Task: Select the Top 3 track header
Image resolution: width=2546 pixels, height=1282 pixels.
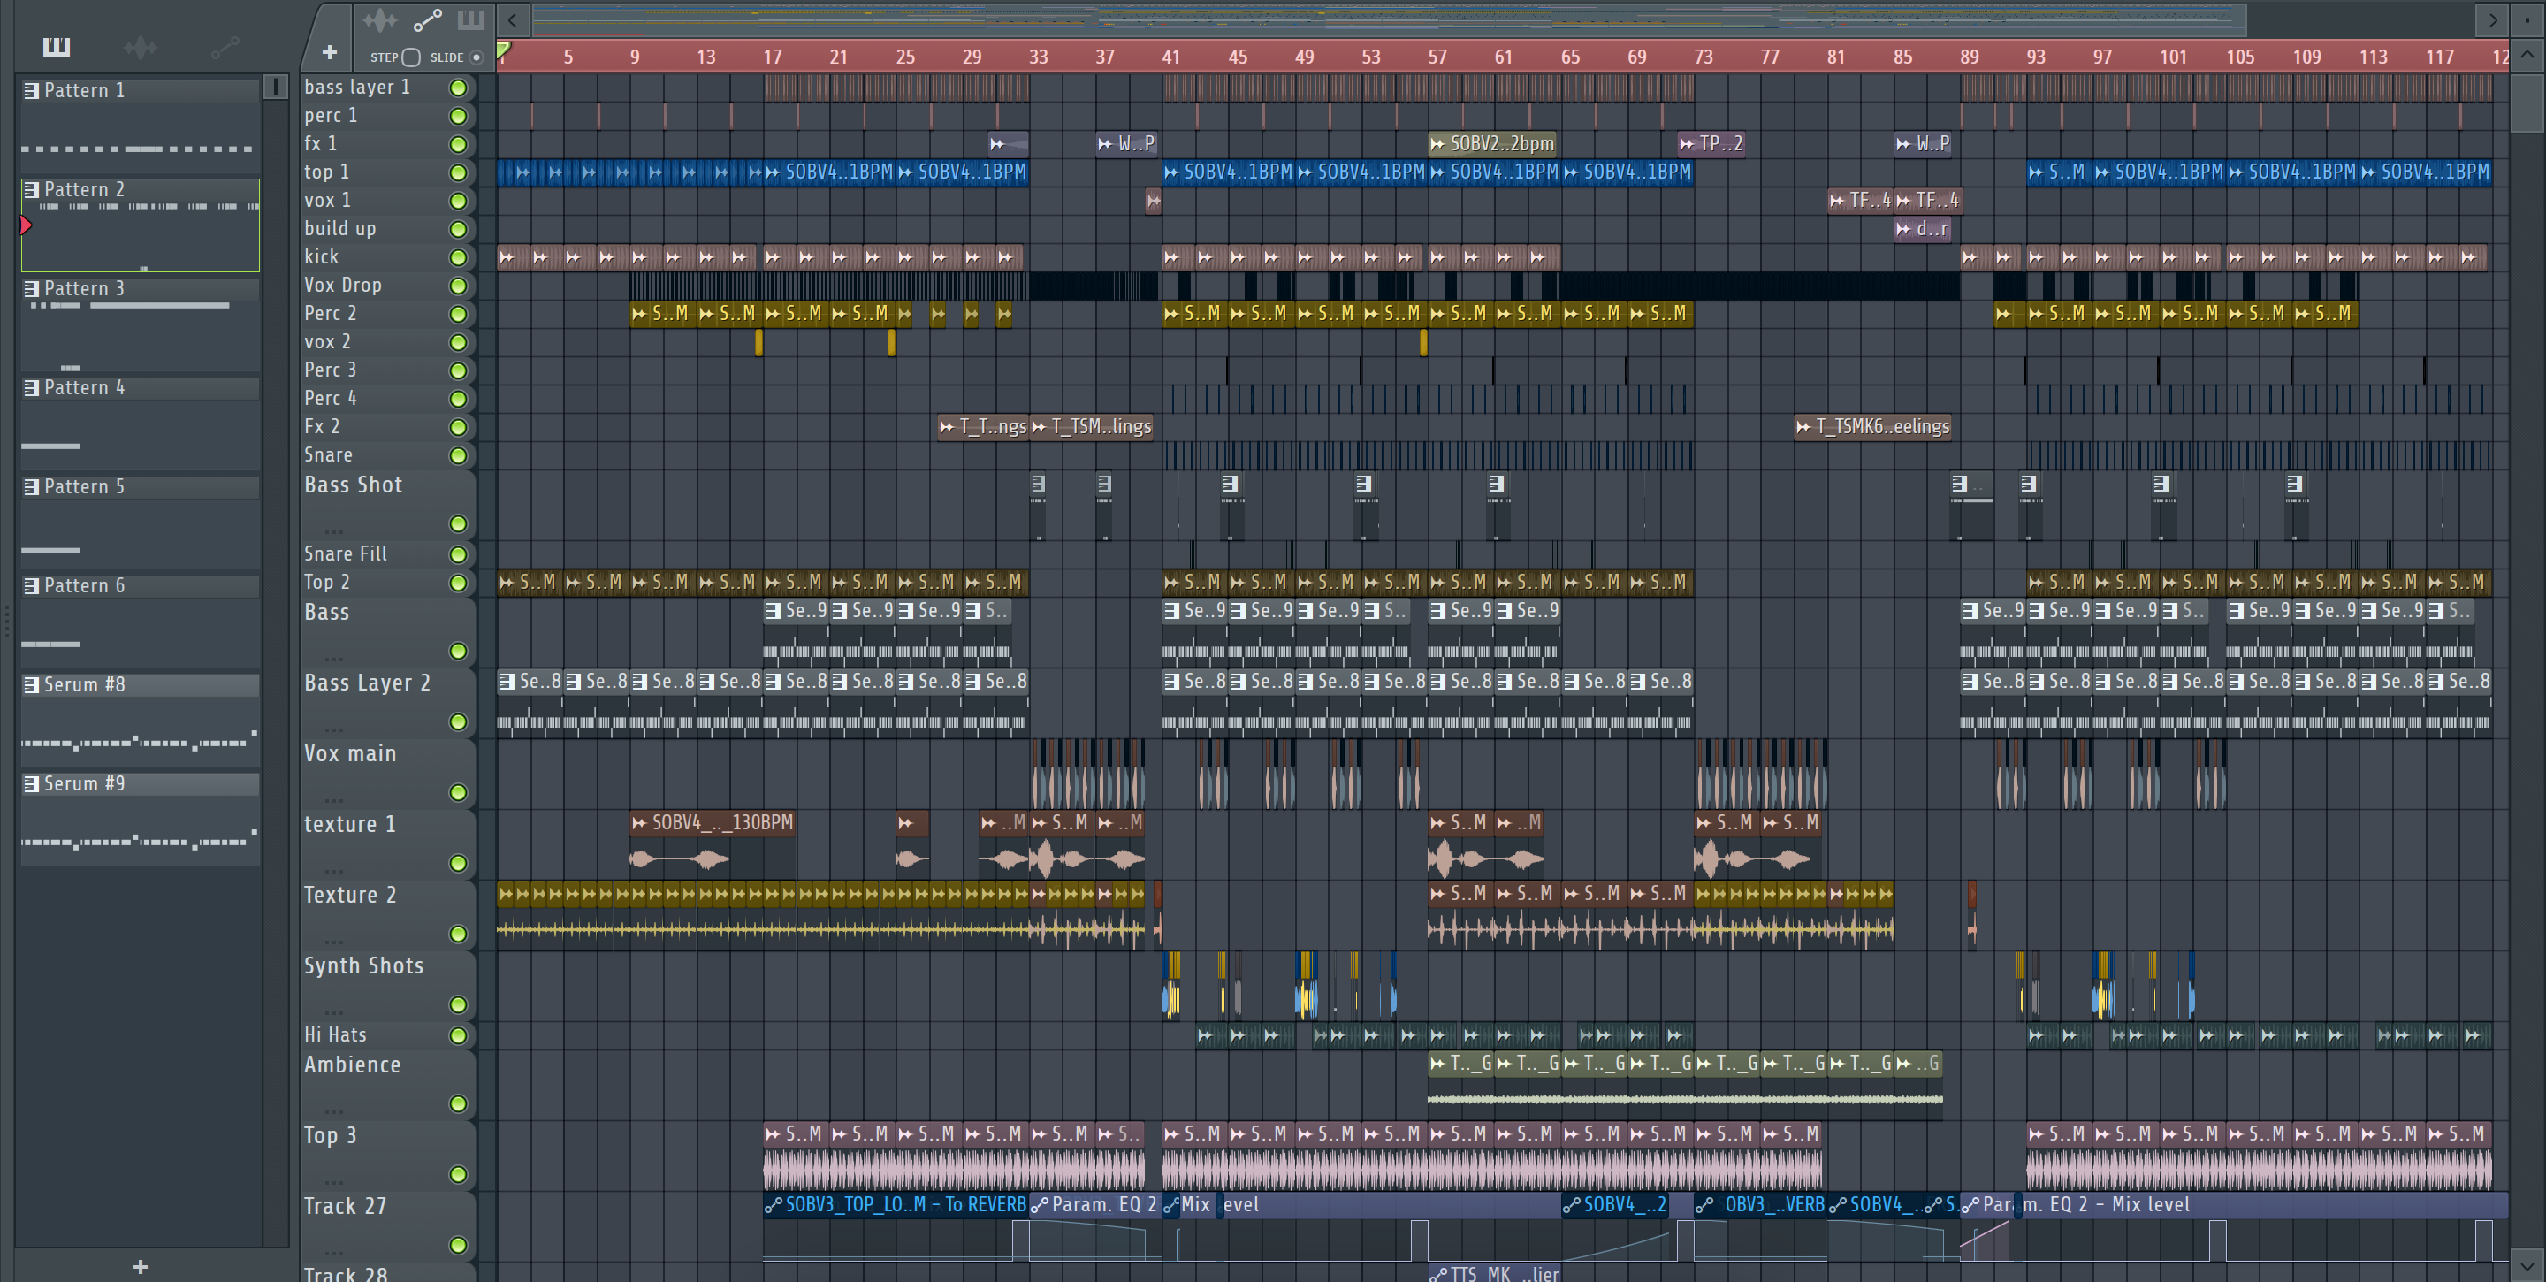Action: point(387,1156)
